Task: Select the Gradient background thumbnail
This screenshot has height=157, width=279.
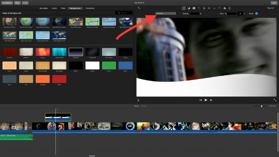Action: point(76,52)
